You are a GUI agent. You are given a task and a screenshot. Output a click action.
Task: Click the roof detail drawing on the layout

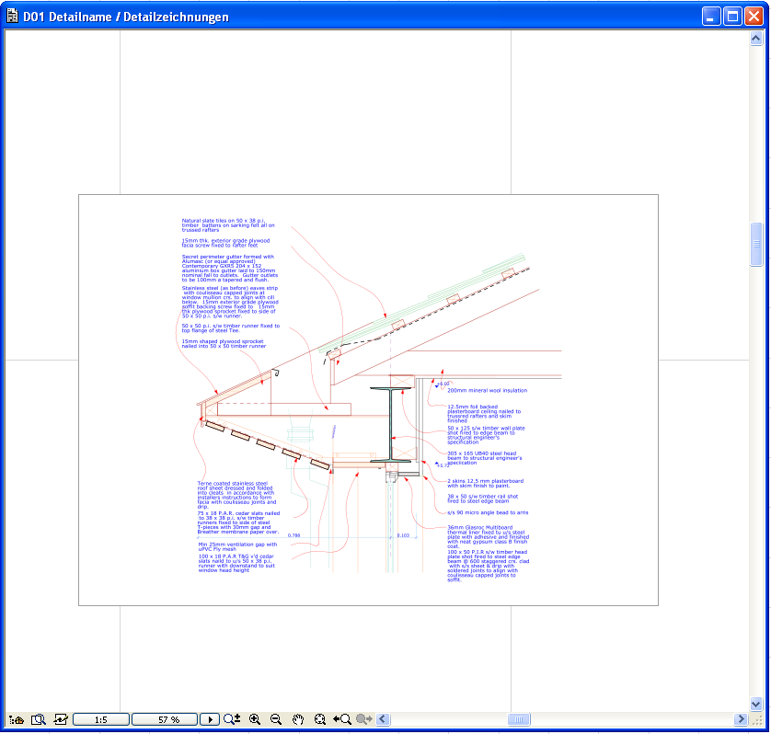pos(368,396)
